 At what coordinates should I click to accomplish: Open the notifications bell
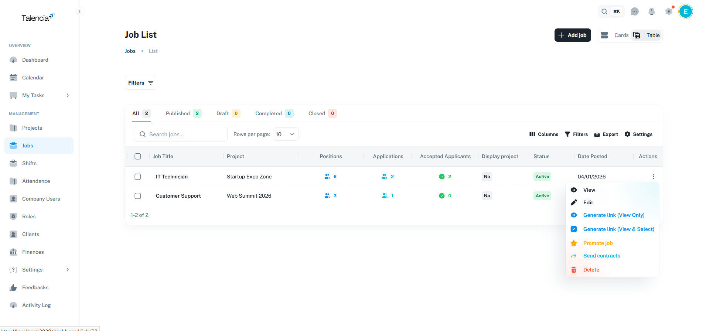[652, 11]
